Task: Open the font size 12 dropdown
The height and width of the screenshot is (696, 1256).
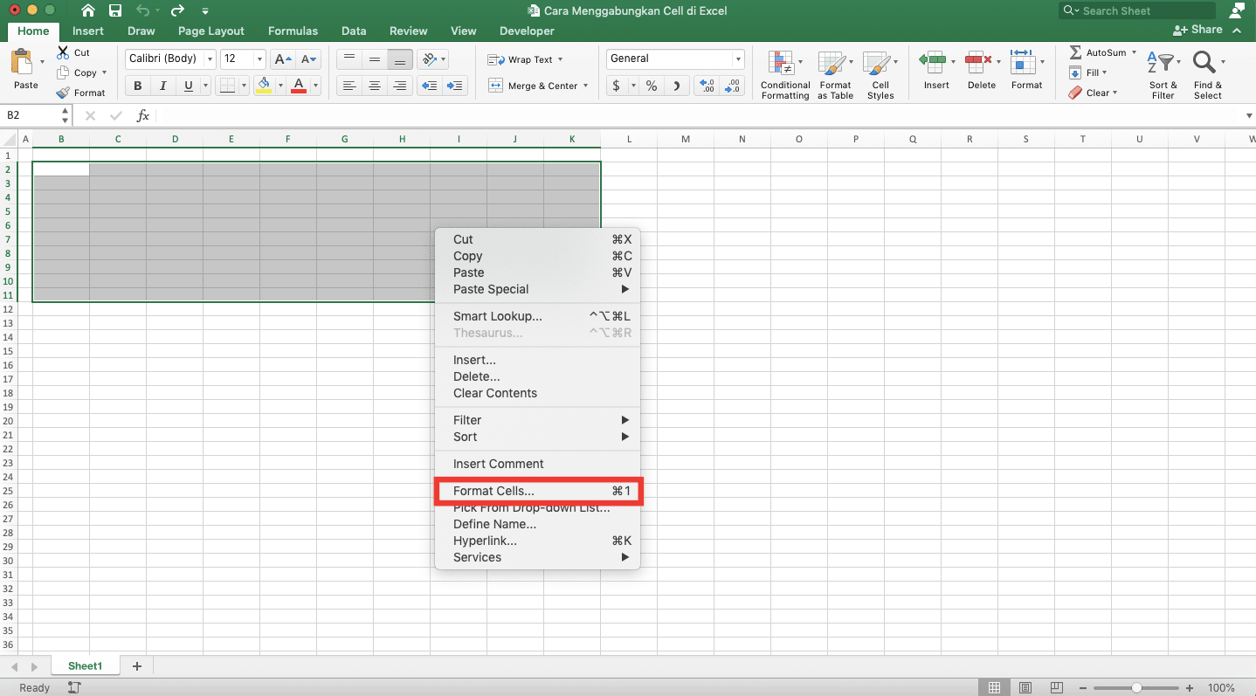Action: click(260, 59)
